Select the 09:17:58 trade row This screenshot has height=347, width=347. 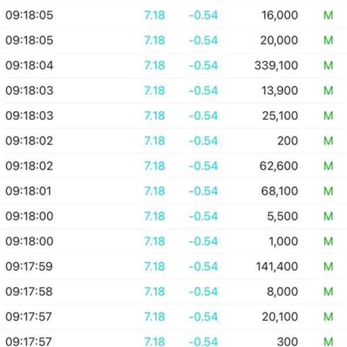[173, 291]
